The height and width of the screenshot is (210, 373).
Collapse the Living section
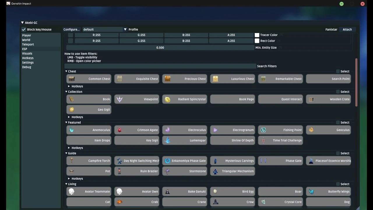(66, 184)
